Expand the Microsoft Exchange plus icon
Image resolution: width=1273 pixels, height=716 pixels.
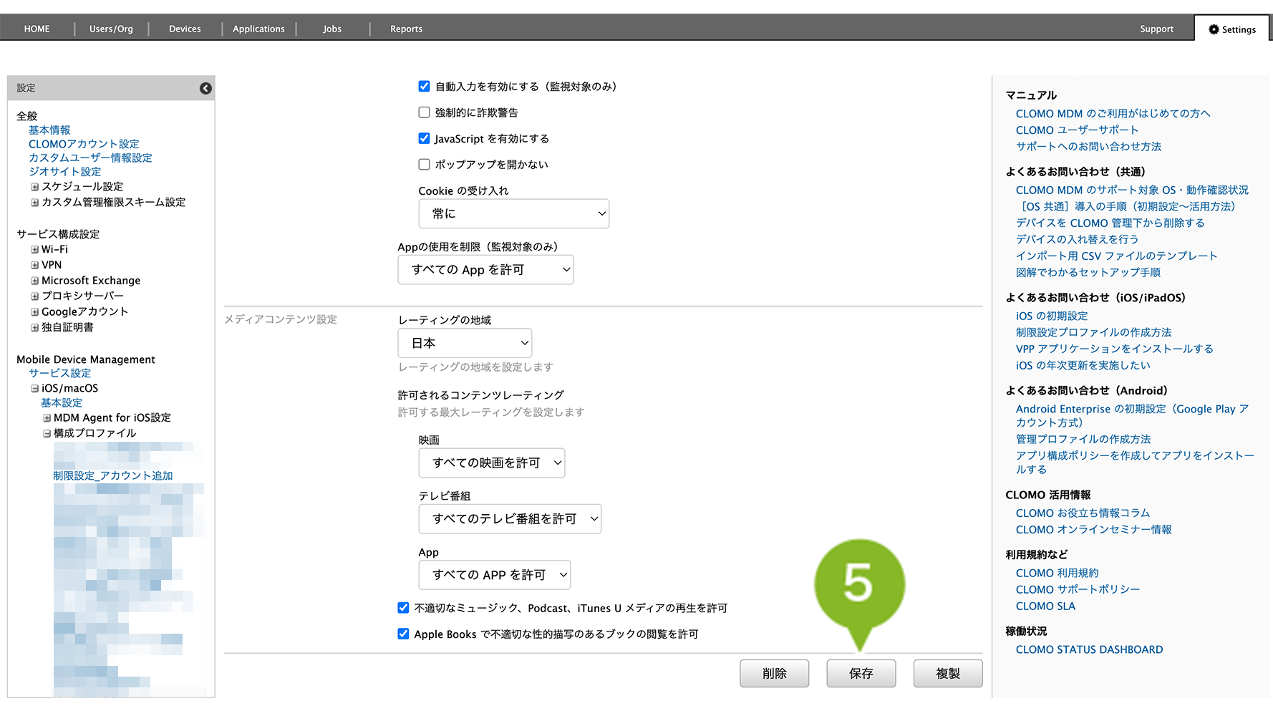coord(34,281)
